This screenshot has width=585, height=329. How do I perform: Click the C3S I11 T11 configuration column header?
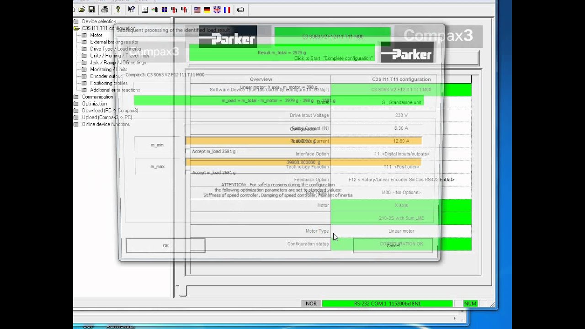click(401, 80)
